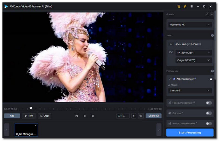Remove the Kylie Minogue clip thumbnail
Image resolution: width=219 pixels, height=141 pixels.
coord(36,125)
